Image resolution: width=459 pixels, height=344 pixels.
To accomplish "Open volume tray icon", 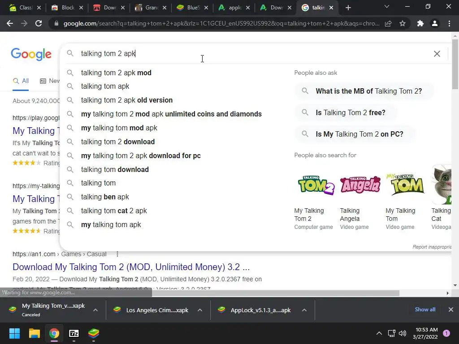I will (x=403, y=333).
